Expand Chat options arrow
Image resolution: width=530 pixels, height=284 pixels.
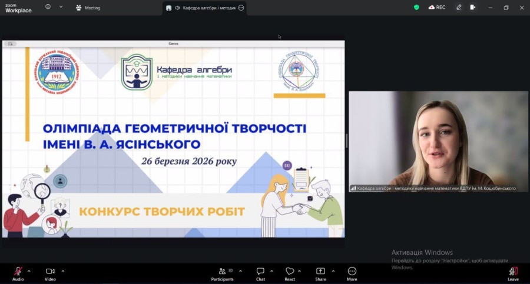click(271, 271)
